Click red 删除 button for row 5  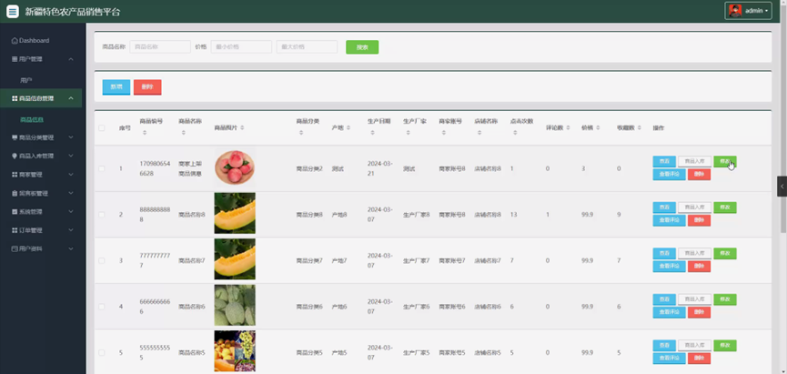(x=699, y=359)
